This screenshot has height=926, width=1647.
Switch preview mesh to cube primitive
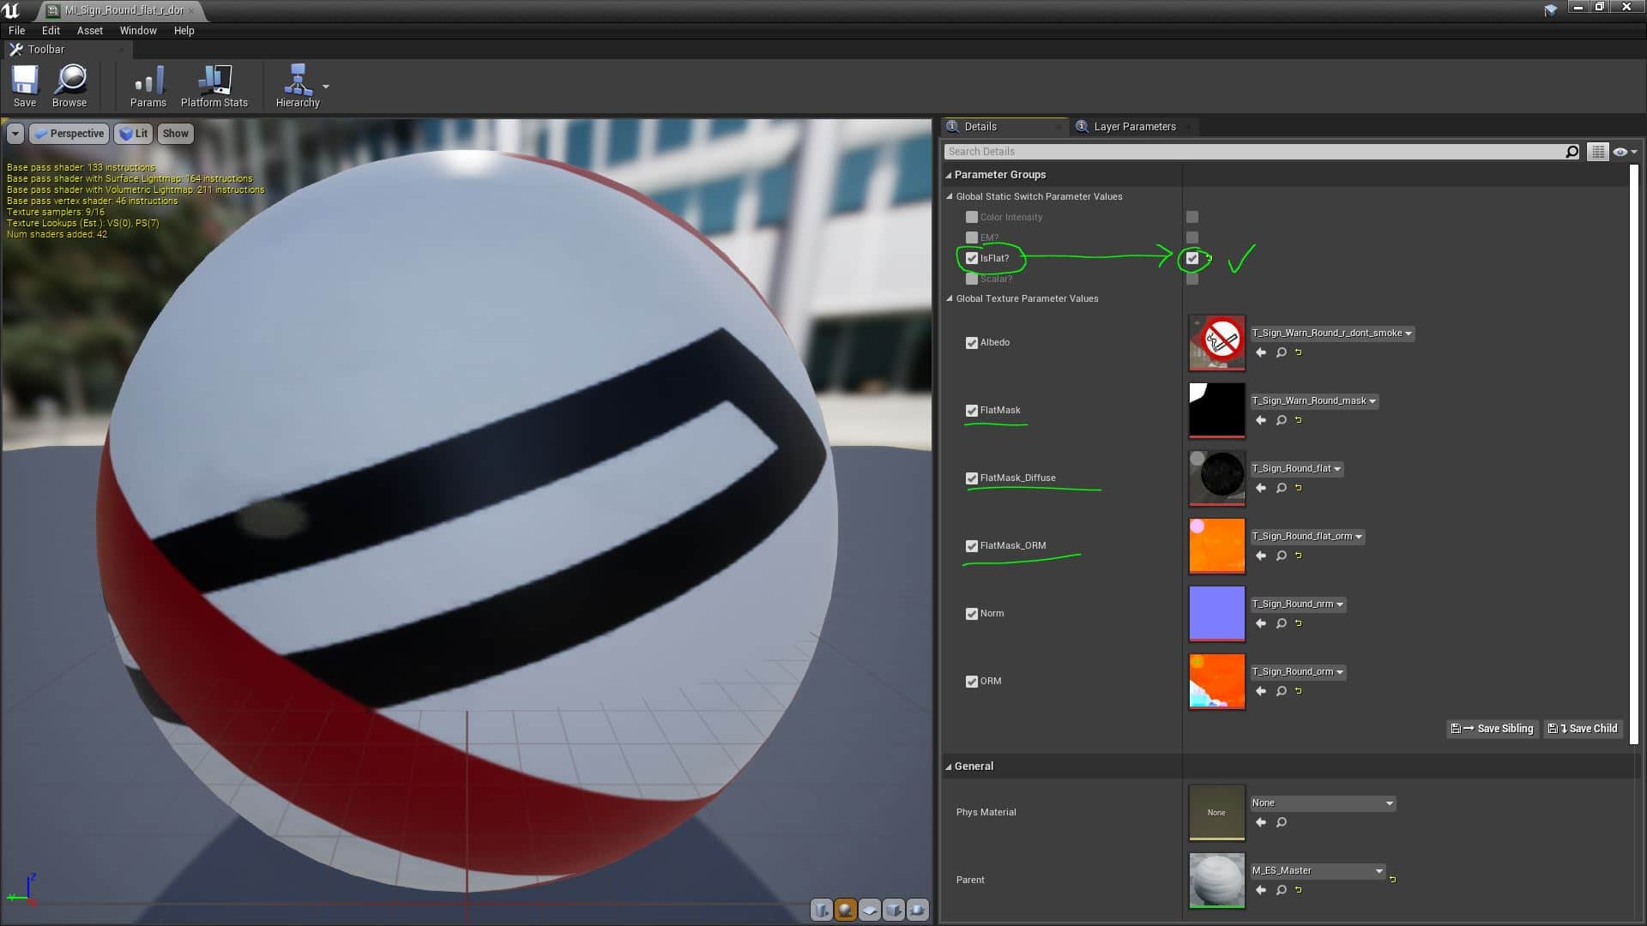tap(894, 910)
